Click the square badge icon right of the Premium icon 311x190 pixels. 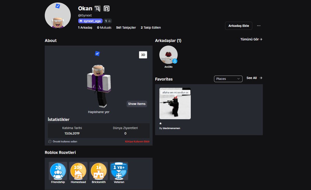pyautogui.click(x=107, y=8)
